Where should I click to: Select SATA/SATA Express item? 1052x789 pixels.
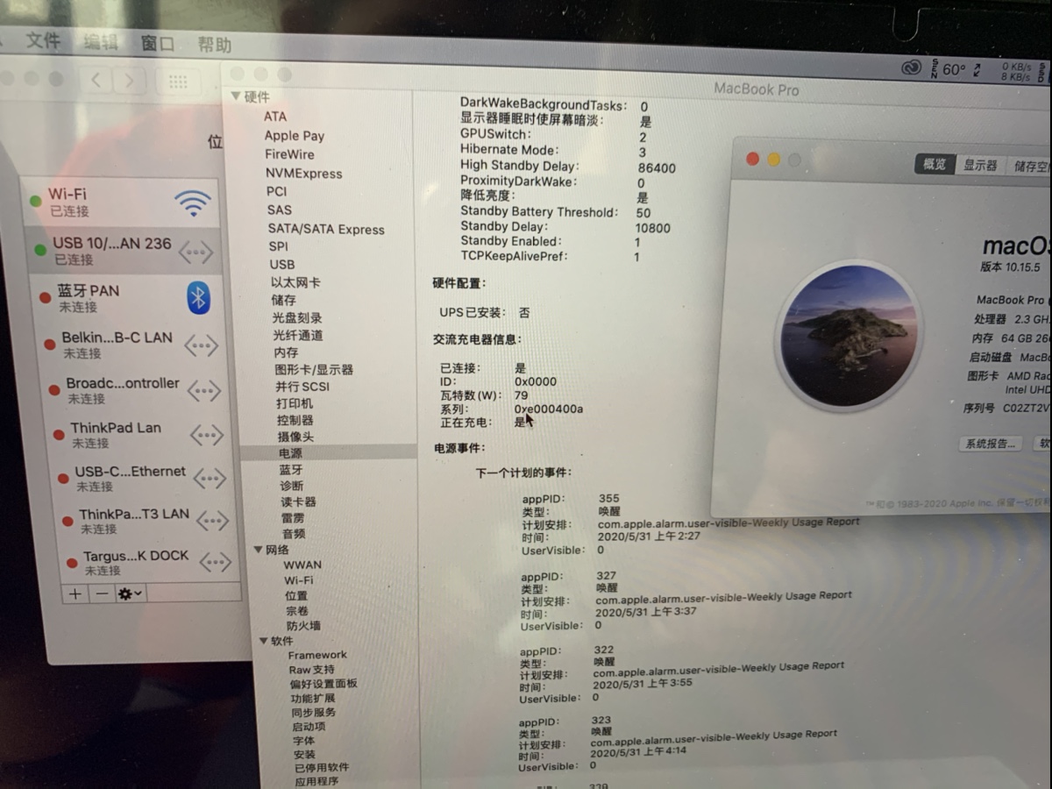[x=326, y=229]
